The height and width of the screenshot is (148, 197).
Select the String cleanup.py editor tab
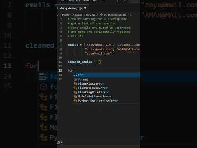[x=73, y=8]
